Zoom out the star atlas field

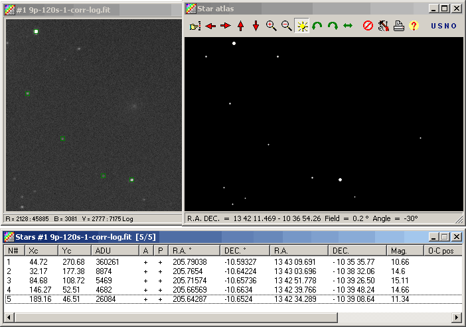click(x=286, y=26)
